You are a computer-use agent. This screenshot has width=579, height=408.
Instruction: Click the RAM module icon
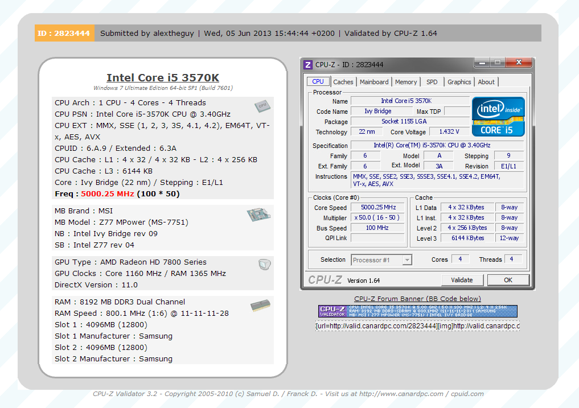pos(260,306)
